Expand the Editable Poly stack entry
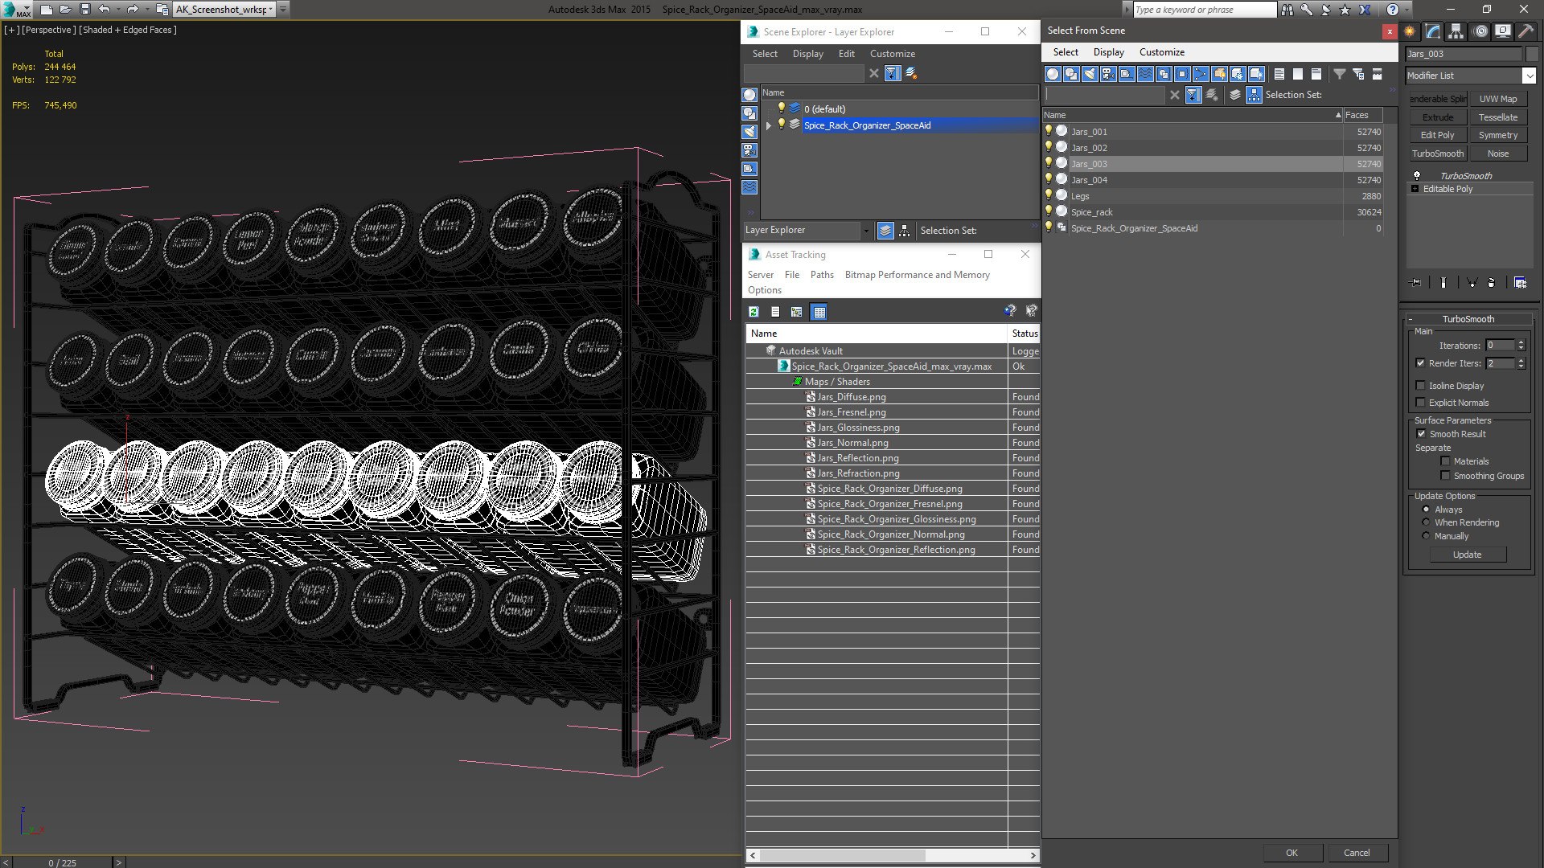 coord(1415,189)
